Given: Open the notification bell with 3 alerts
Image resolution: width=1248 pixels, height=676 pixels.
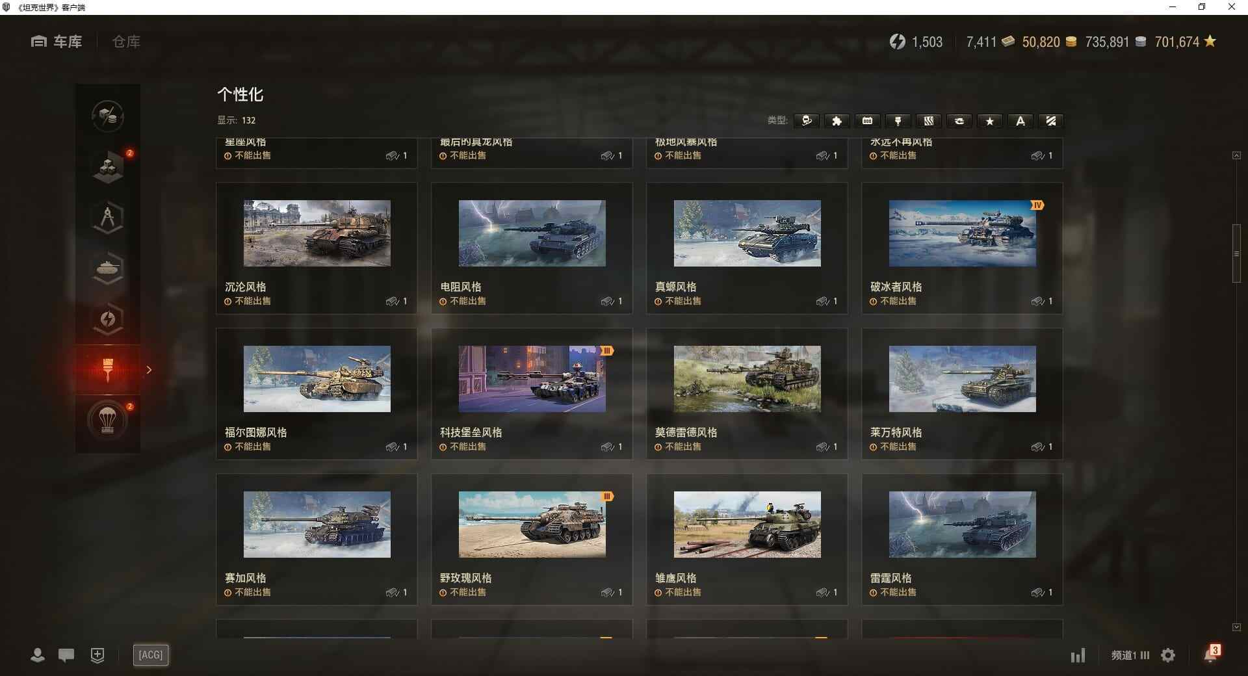Looking at the screenshot, I should [x=1210, y=655].
